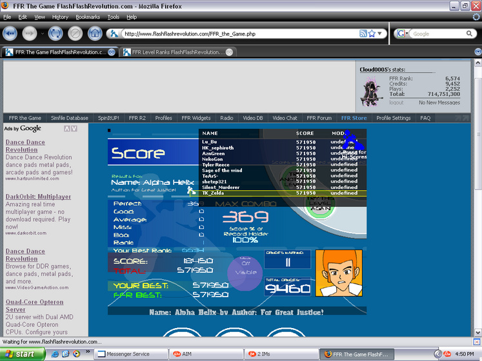The image size is (482, 361).
Task: Open the Bookmarks menu
Action: click(88, 17)
